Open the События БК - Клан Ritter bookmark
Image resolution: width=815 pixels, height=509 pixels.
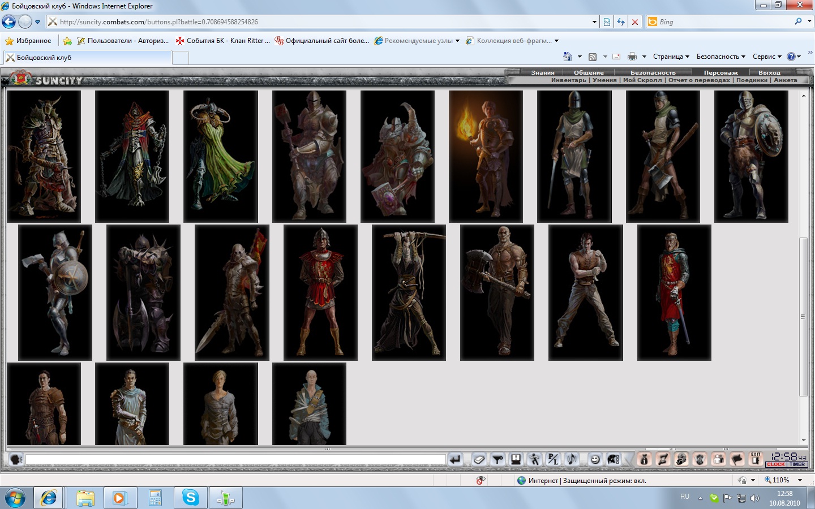pos(223,41)
